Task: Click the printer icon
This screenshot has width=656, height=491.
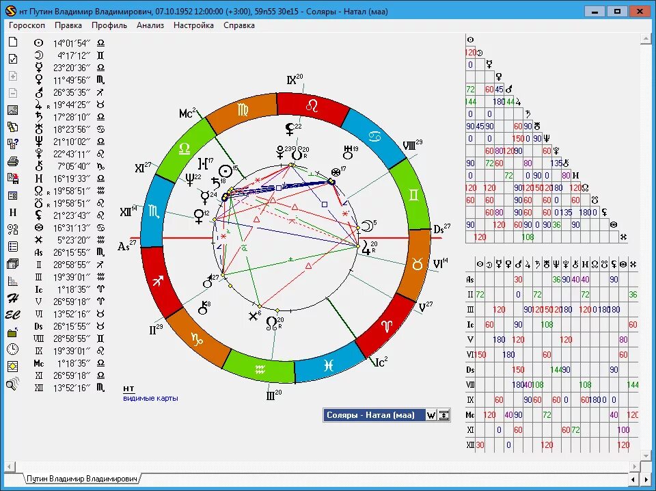Action: [13, 161]
